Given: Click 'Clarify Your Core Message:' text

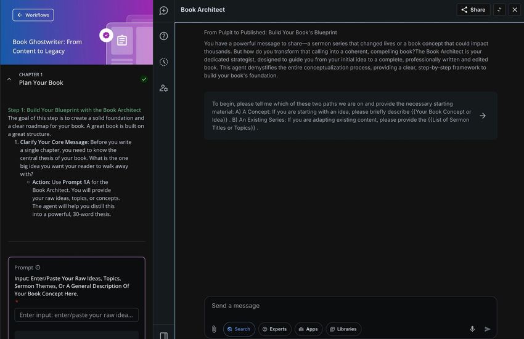Looking at the screenshot, I should (x=54, y=142).
